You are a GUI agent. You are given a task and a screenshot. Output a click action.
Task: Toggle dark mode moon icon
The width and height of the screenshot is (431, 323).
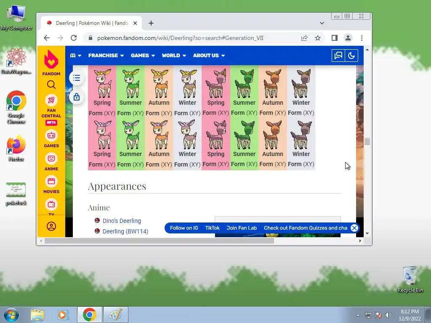pyautogui.click(x=351, y=56)
